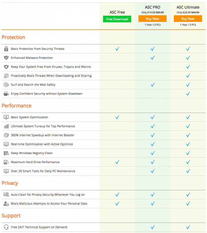Click the ASC Ultimate column heading
The width and height of the screenshot is (207, 233).
click(188, 7)
